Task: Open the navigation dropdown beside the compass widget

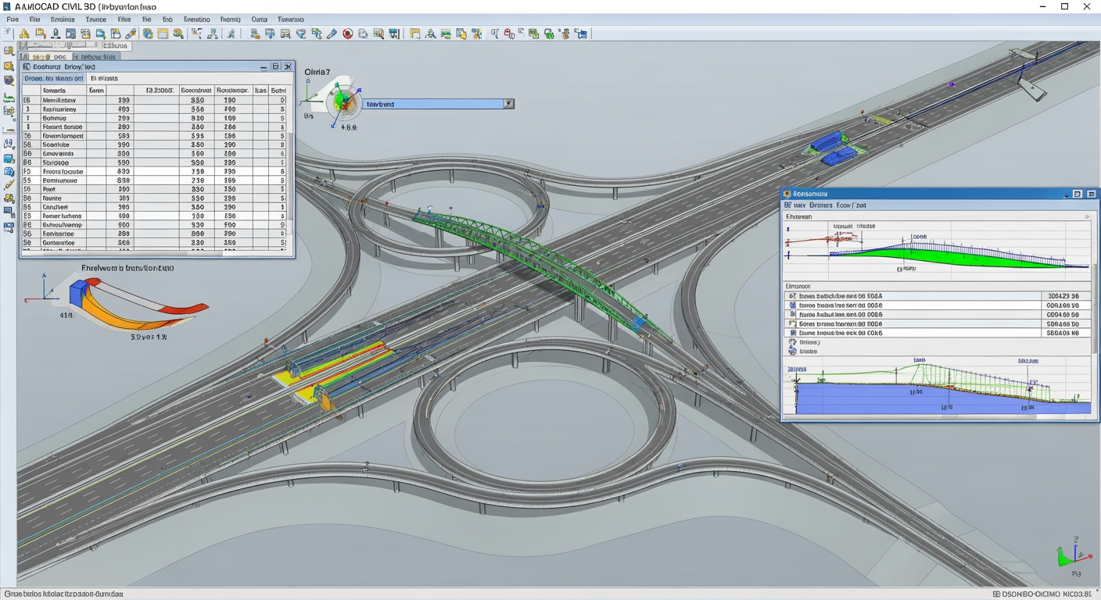Action: point(508,103)
